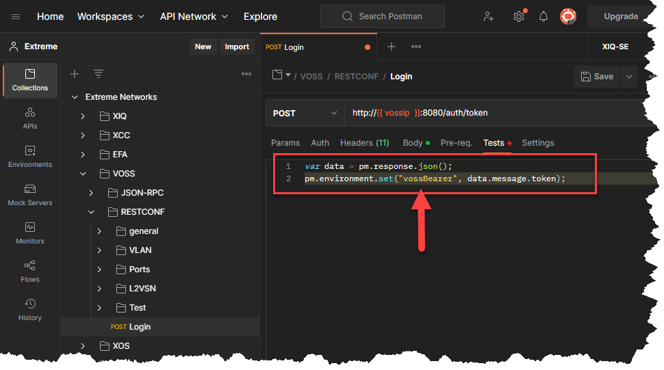This screenshot has width=664, height=370.
Task: Collapse the Extreme Networks collection
Action: 75,97
